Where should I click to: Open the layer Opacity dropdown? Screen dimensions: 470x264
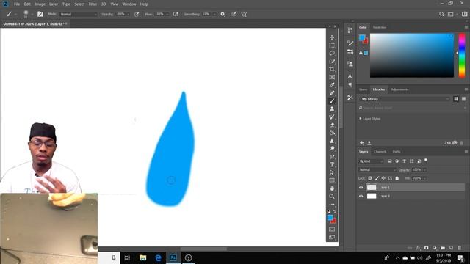424,169
